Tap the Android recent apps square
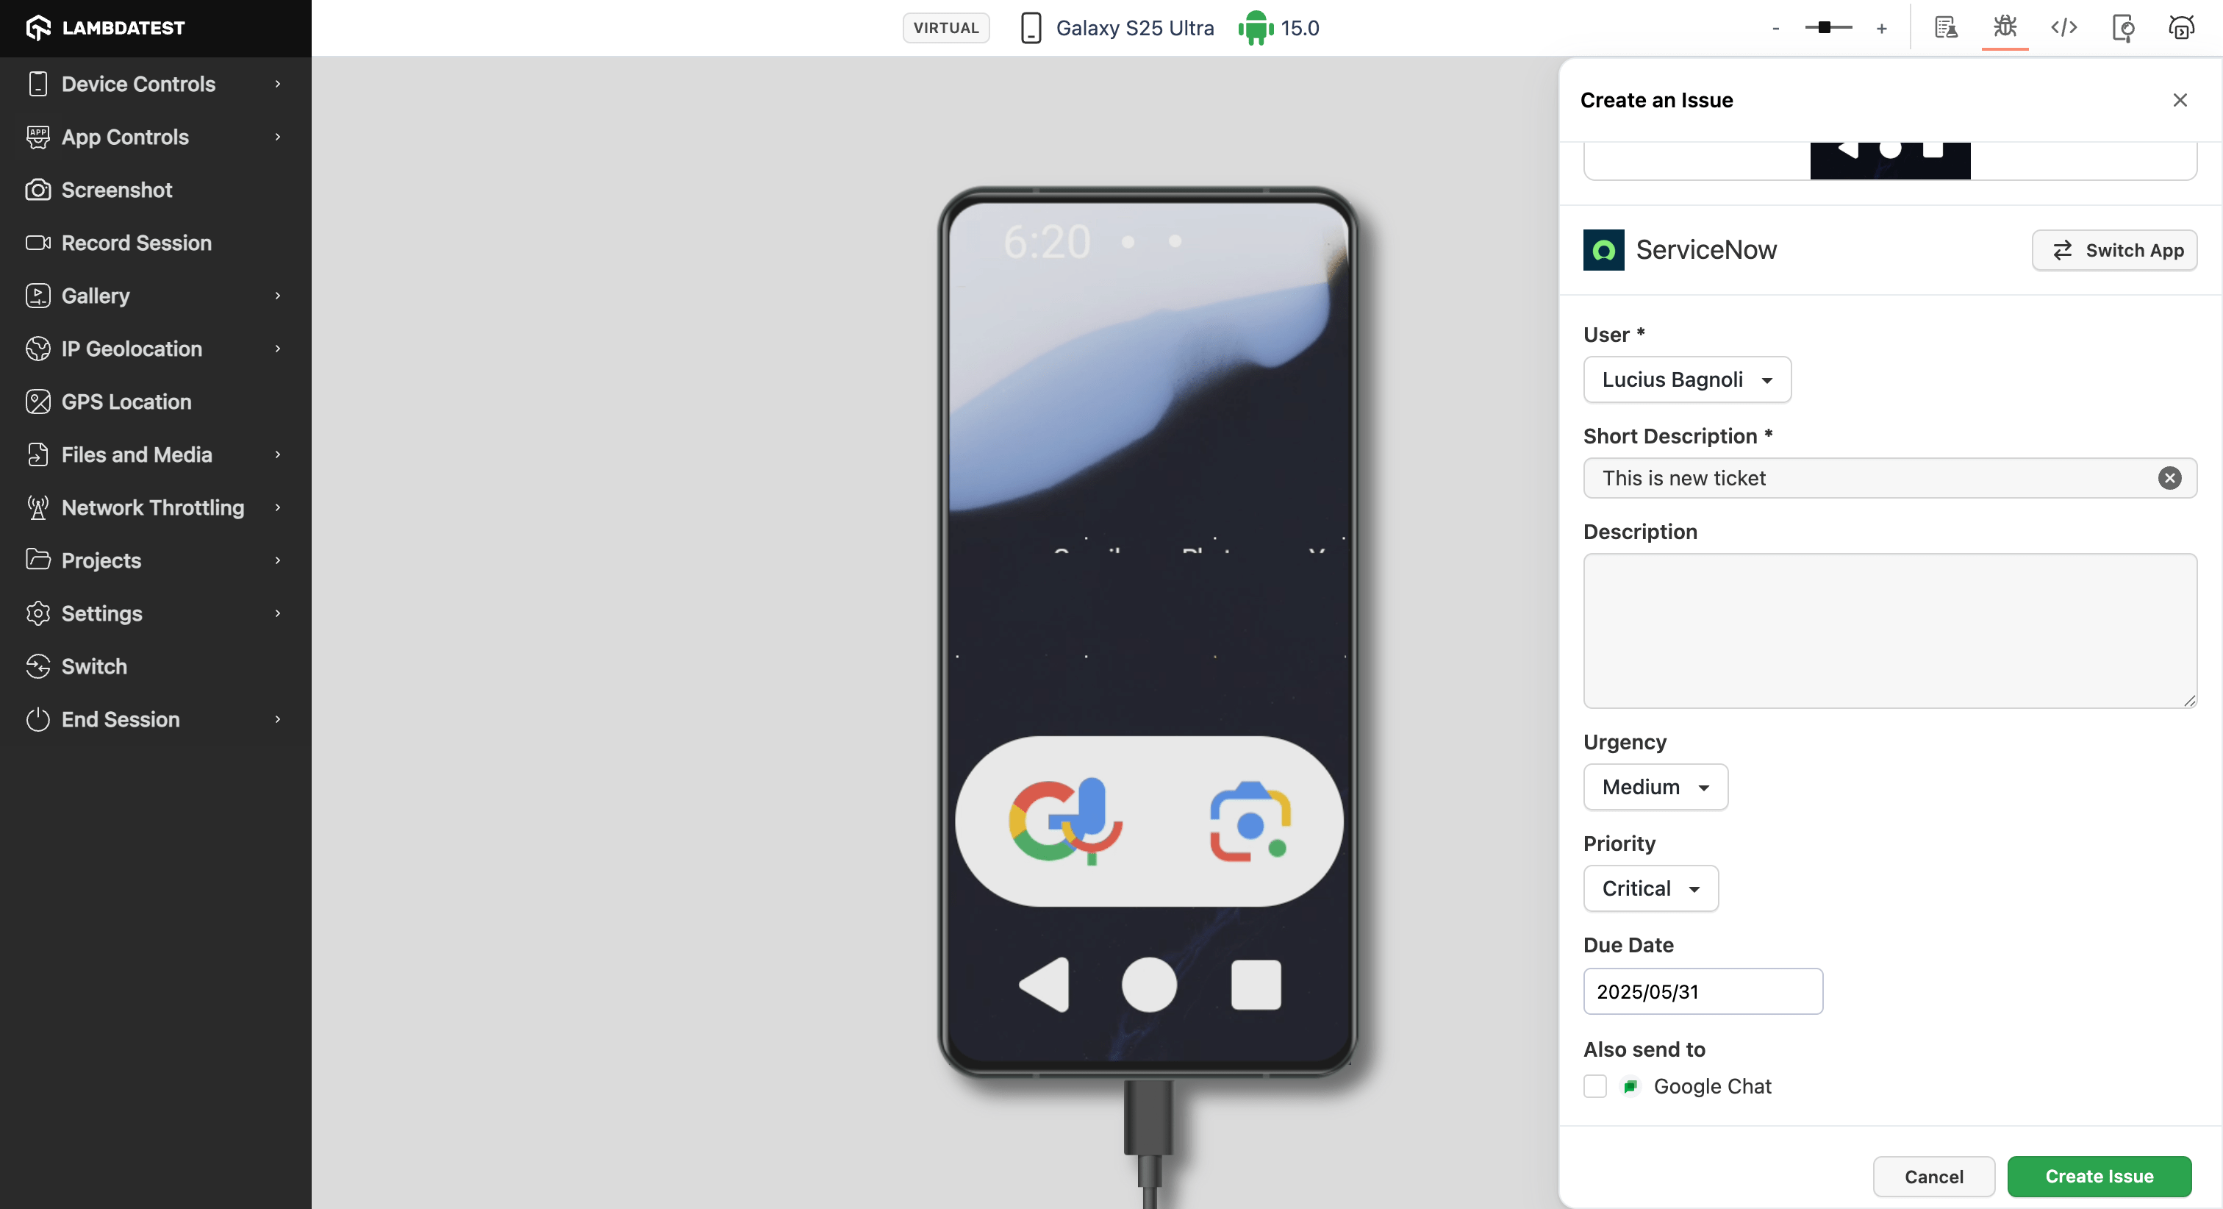2223x1209 pixels. (1255, 985)
